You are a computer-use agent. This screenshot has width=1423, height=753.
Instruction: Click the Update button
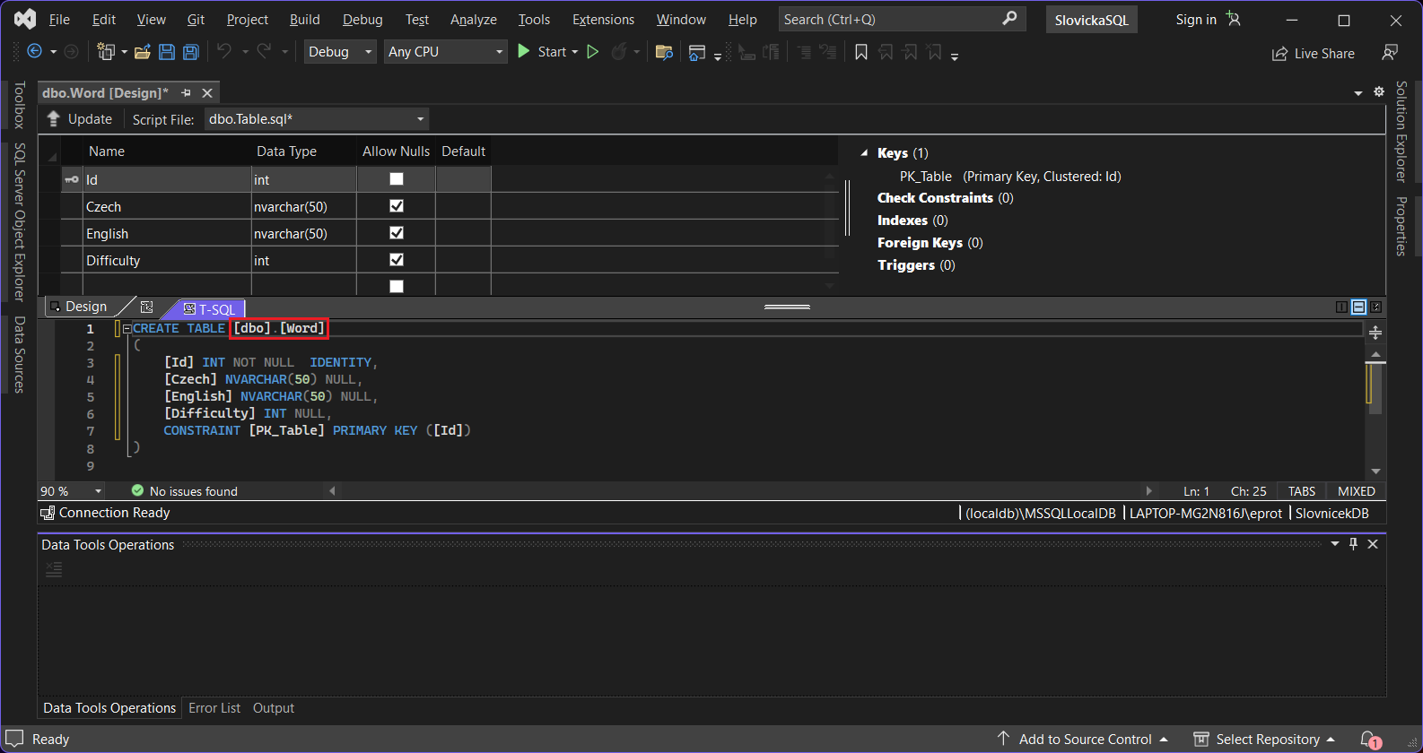point(80,119)
